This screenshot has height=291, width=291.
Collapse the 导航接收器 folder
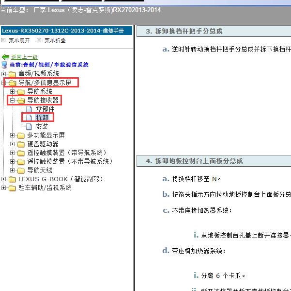12,101
